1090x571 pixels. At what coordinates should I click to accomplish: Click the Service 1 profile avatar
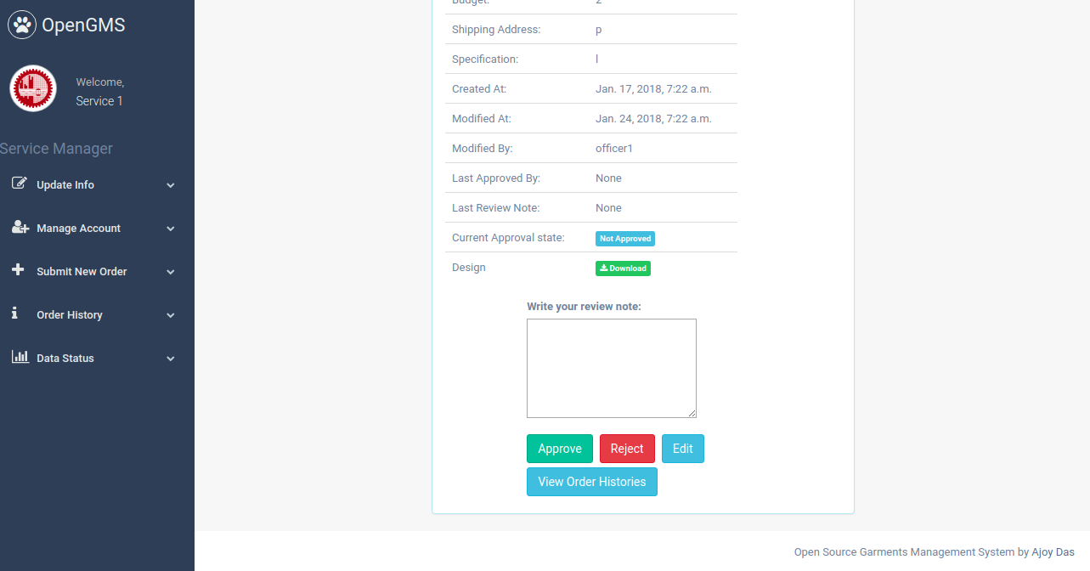pos(33,88)
